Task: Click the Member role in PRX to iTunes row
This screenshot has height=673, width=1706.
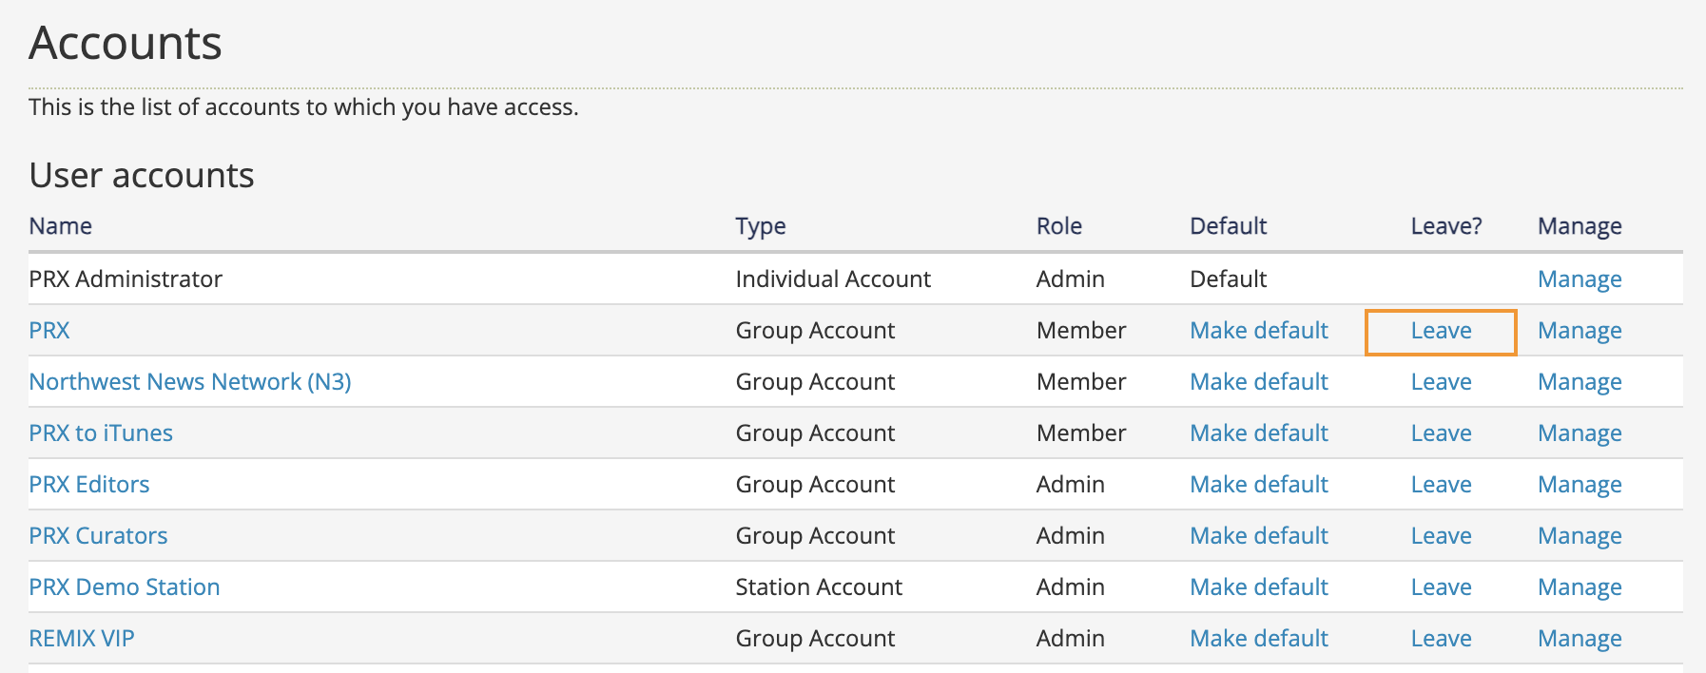Action: click(1081, 433)
